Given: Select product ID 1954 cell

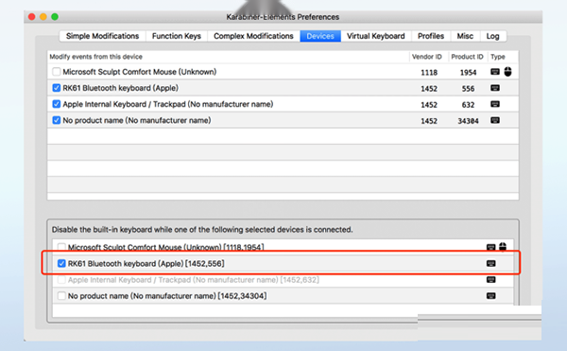Looking at the screenshot, I should (x=468, y=72).
